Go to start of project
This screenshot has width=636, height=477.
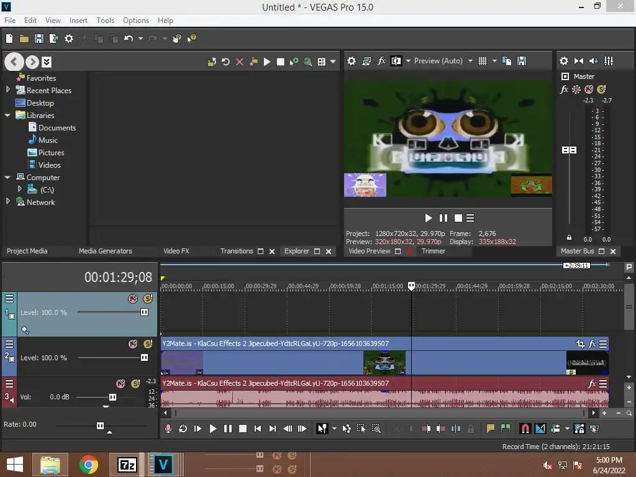click(258, 429)
